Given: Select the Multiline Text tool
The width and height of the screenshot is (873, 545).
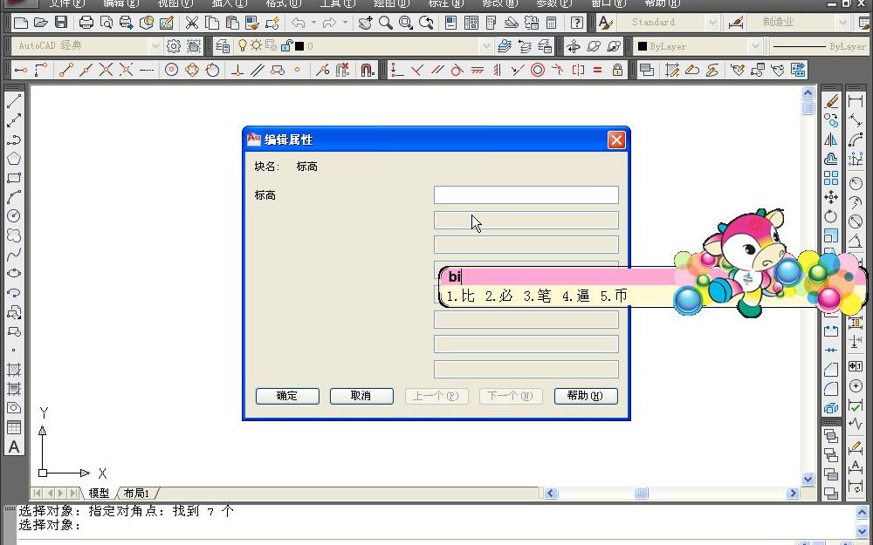Looking at the screenshot, I should pyautogui.click(x=14, y=447).
